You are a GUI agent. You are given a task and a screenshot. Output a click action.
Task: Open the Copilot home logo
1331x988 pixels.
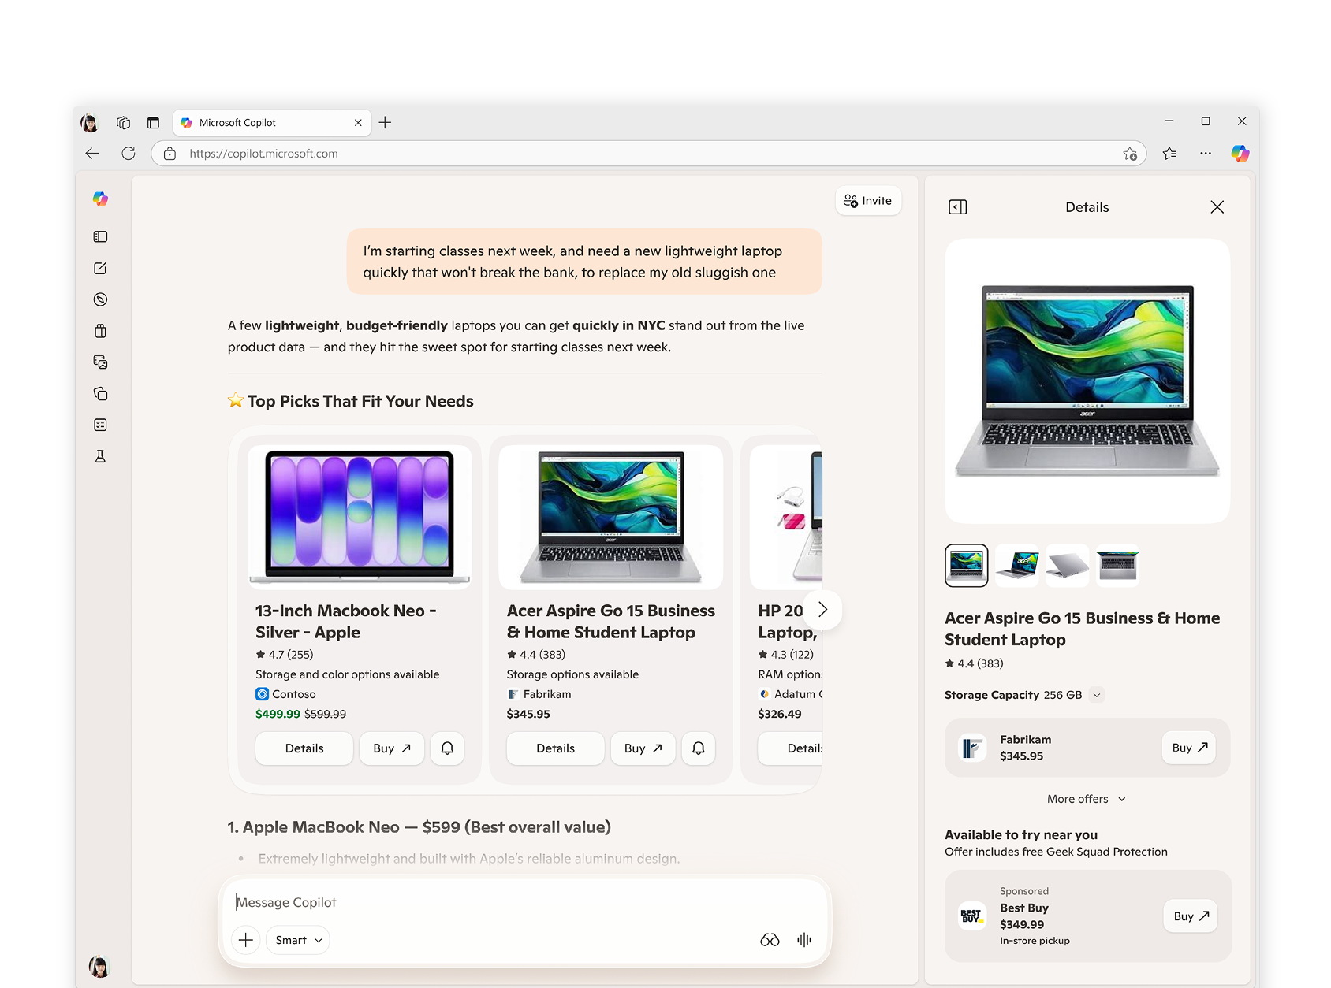click(101, 199)
